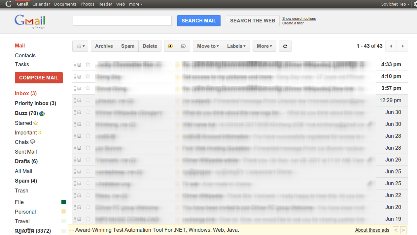Go to previous page arrow
The height and width of the screenshot is (235, 417).
[391, 46]
